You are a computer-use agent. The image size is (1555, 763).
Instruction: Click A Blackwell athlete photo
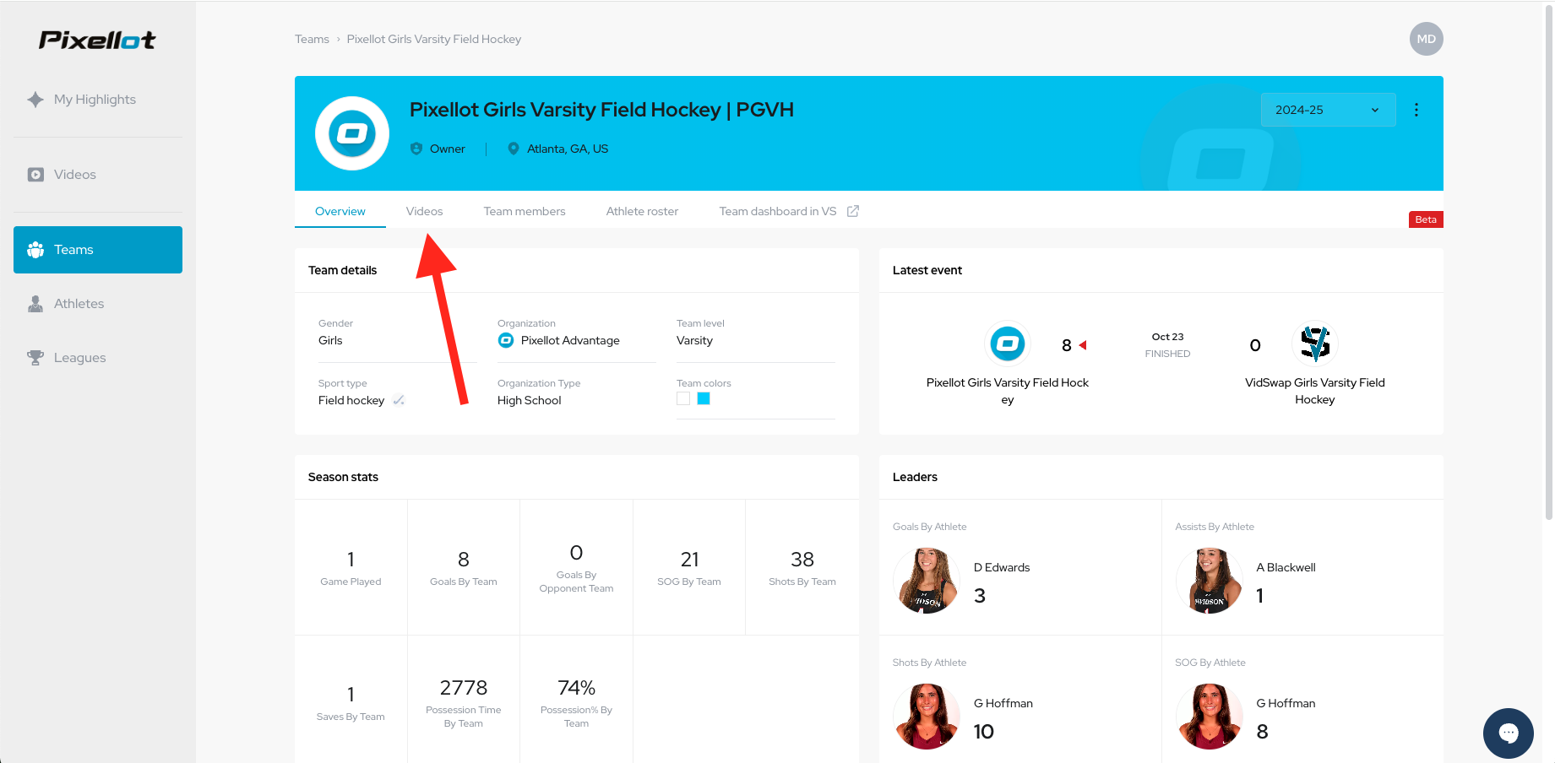1210,581
